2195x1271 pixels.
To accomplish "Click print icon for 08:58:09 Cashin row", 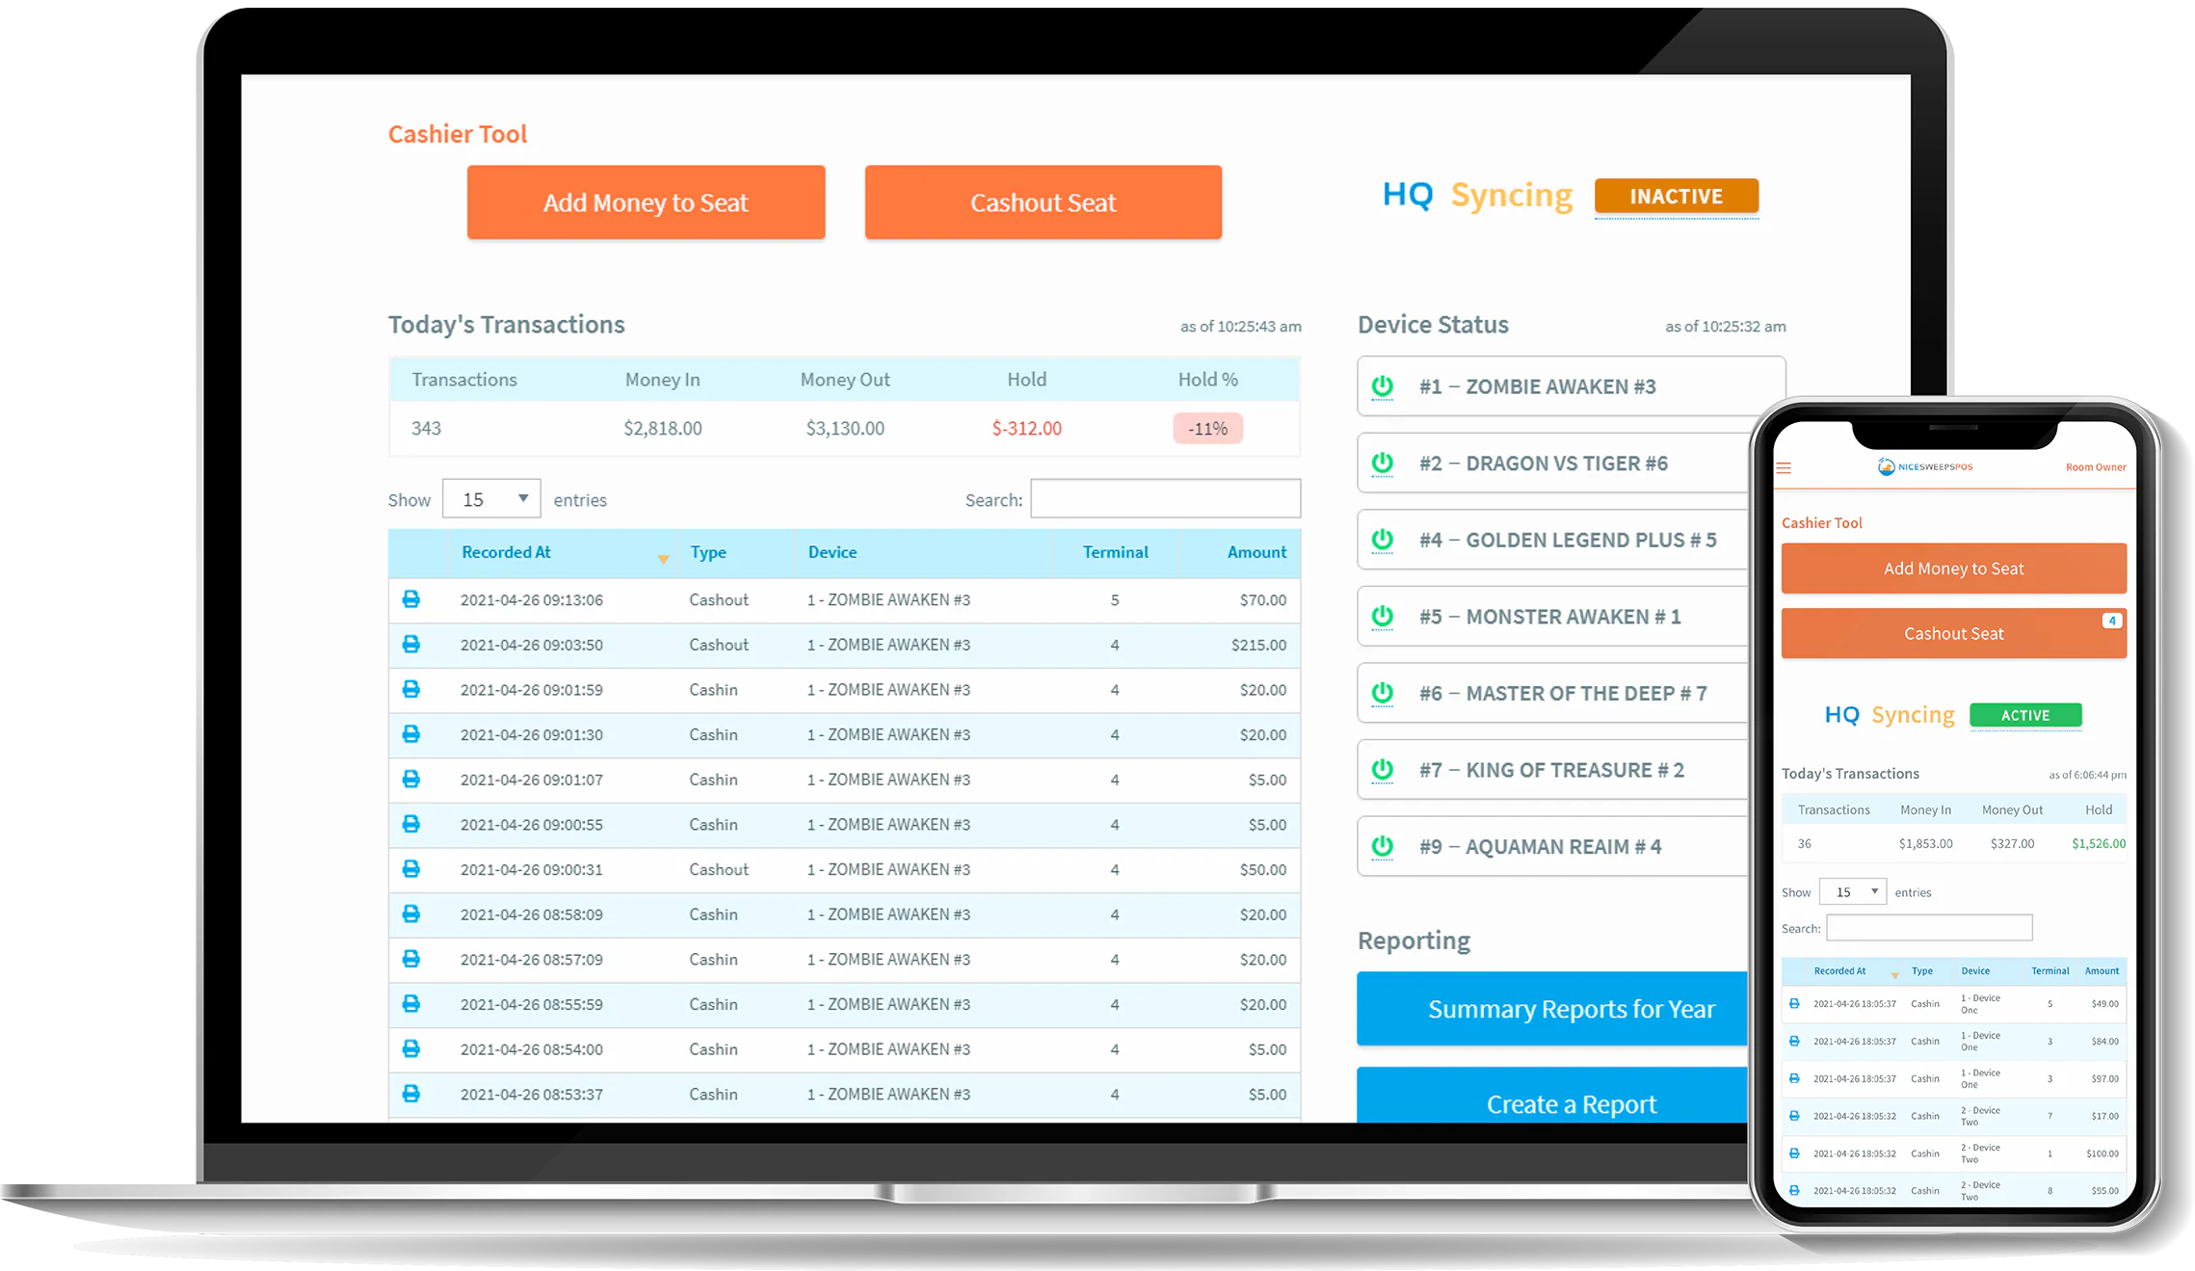I will pyautogui.click(x=411, y=914).
